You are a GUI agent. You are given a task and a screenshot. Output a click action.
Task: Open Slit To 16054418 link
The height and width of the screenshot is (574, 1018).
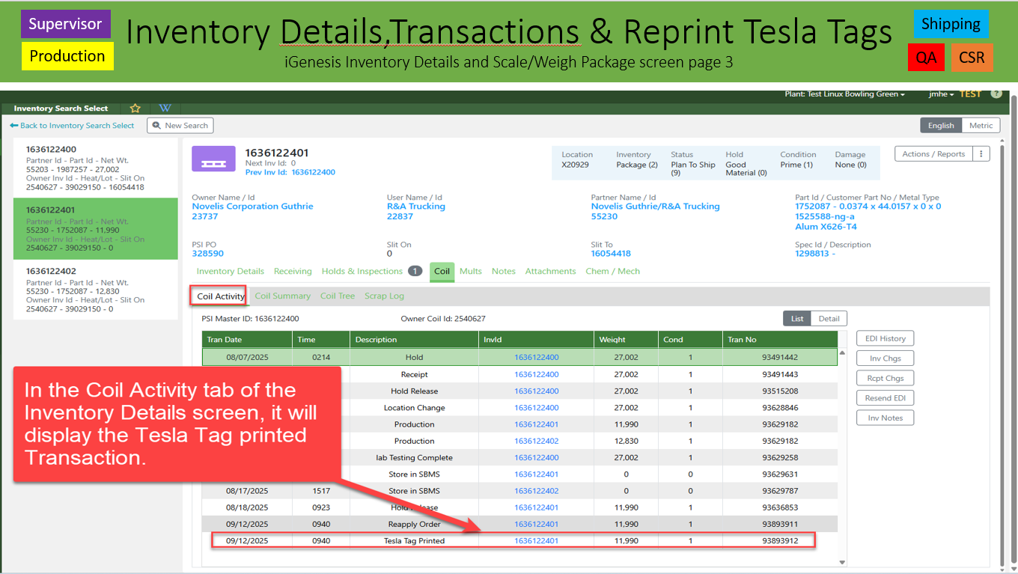coord(611,254)
